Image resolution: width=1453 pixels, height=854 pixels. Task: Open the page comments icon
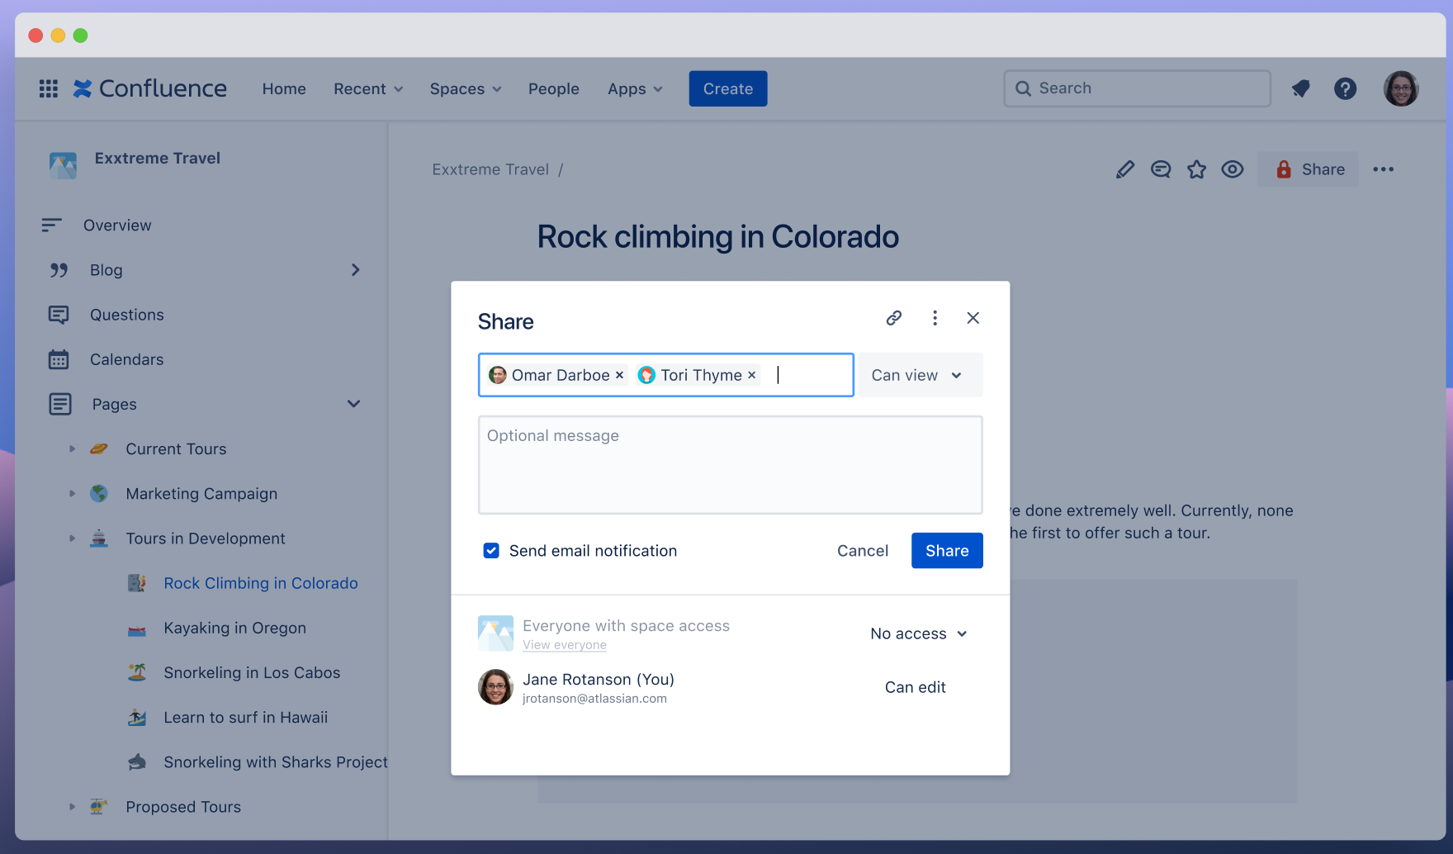pyautogui.click(x=1161, y=169)
